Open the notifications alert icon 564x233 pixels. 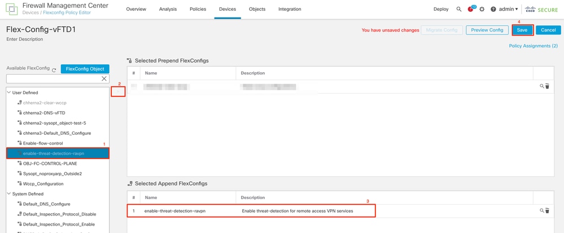tap(471, 9)
